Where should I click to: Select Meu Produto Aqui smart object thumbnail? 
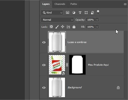[x=57, y=65]
